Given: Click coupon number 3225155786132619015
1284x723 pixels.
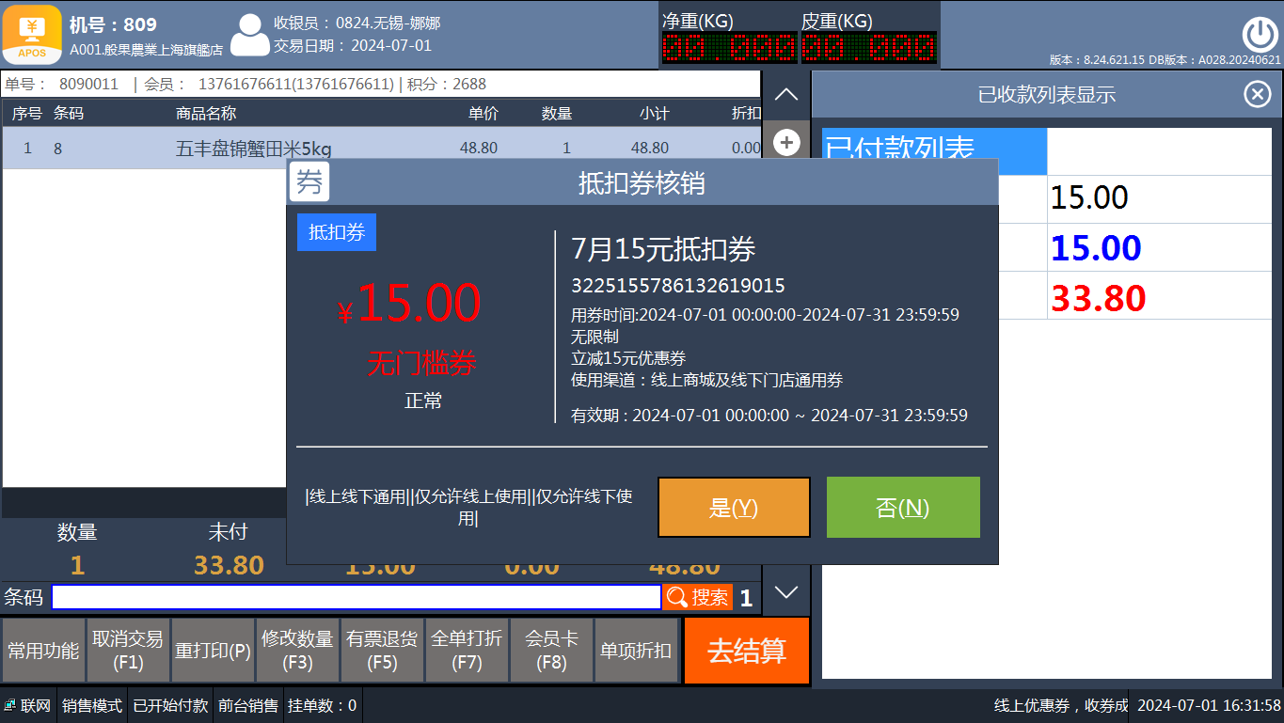Looking at the screenshot, I should click(x=678, y=286).
